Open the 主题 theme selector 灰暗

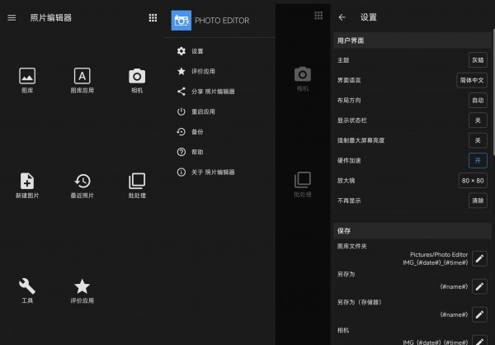[477, 60]
